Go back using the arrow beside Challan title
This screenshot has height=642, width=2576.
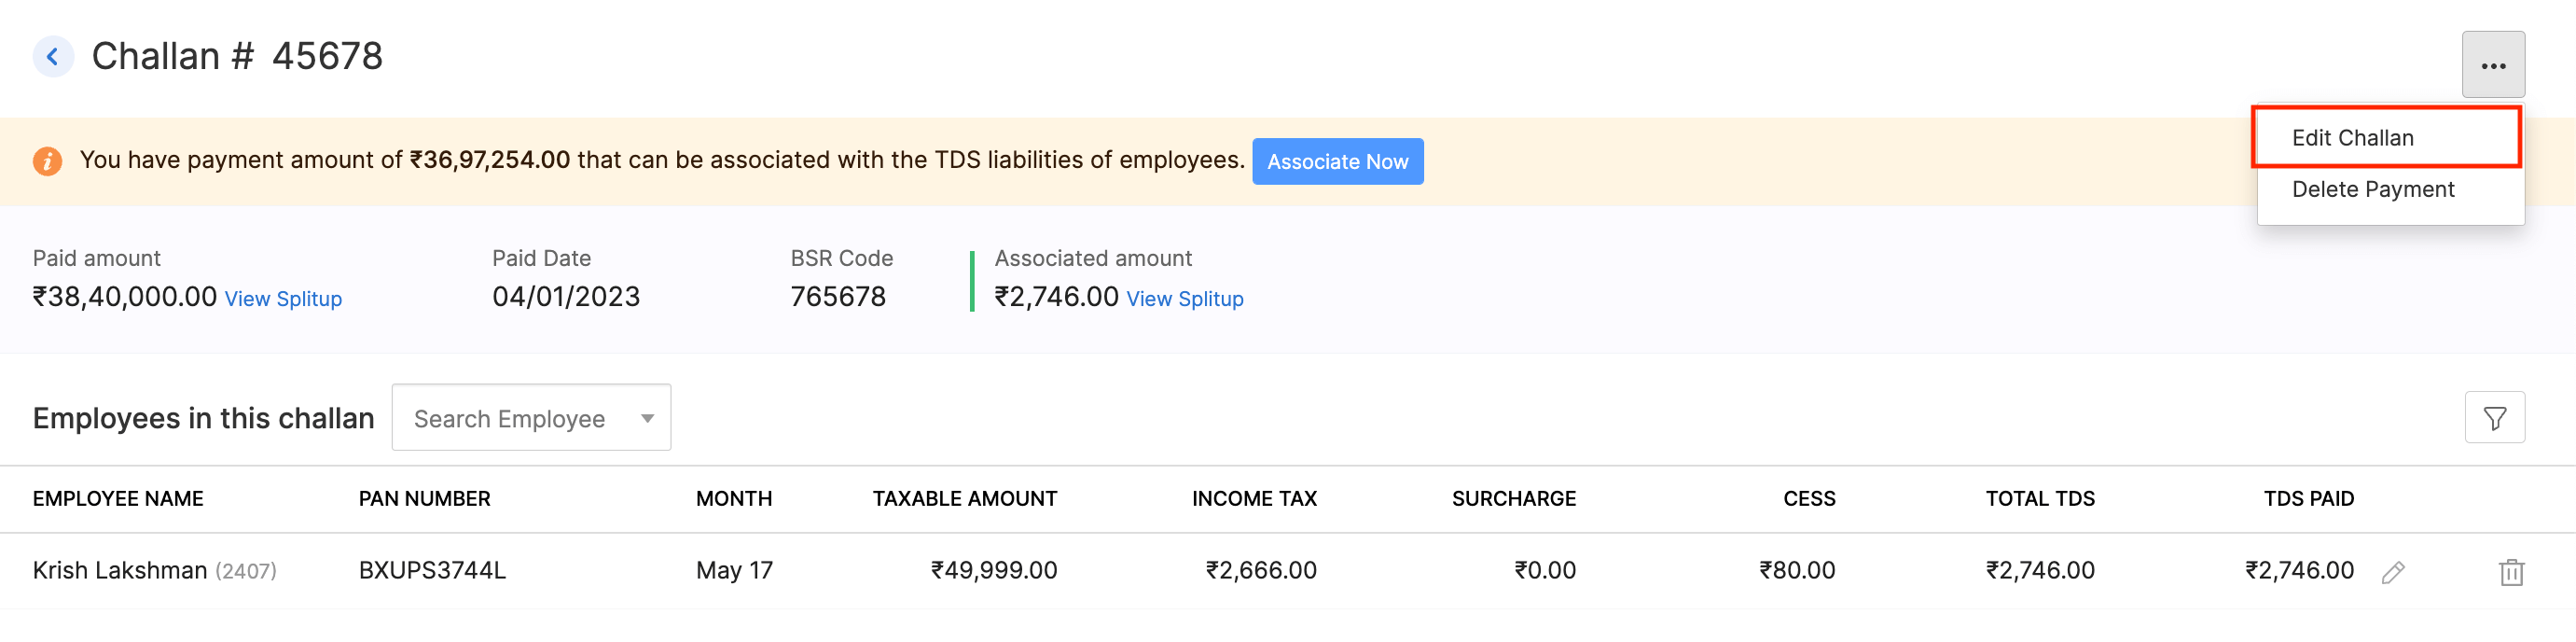[53, 57]
